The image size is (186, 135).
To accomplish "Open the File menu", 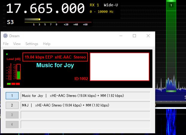I will pos(6,44).
